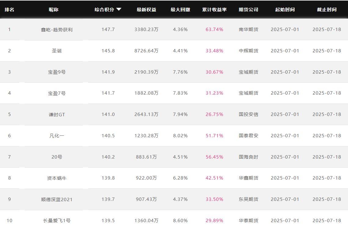
Task: Open the 谦时GT nickname entry
Action: click(x=57, y=115)
